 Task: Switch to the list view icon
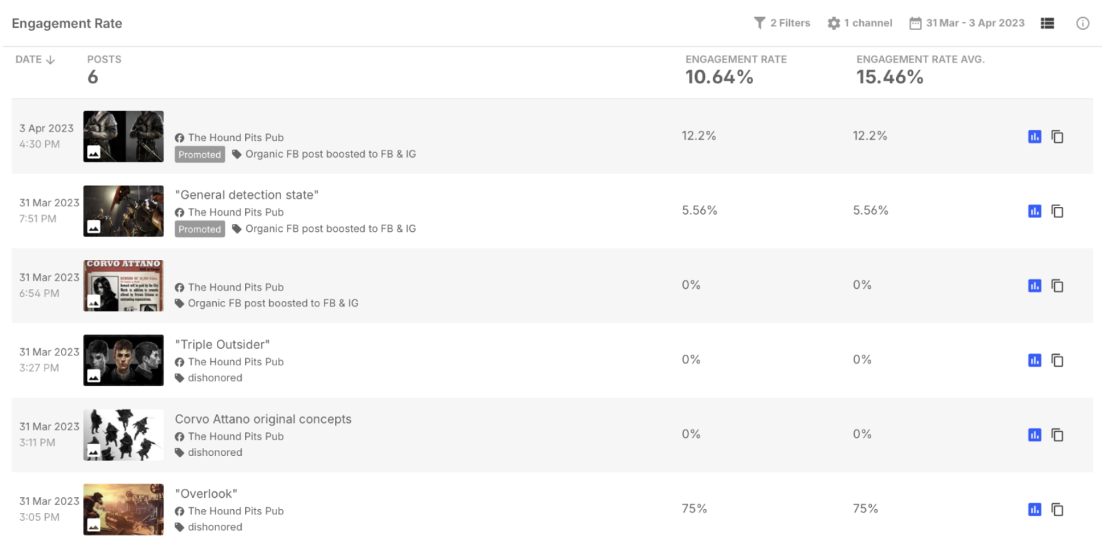(x=1047, y=23)
